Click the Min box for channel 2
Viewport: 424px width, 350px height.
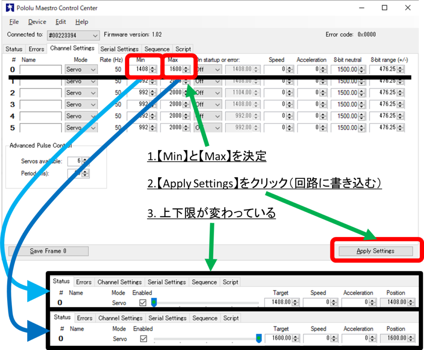coord(142,92)
